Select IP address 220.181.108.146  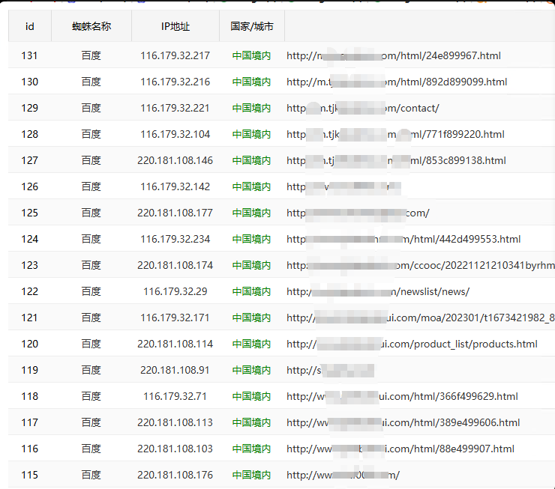(175, 160)
